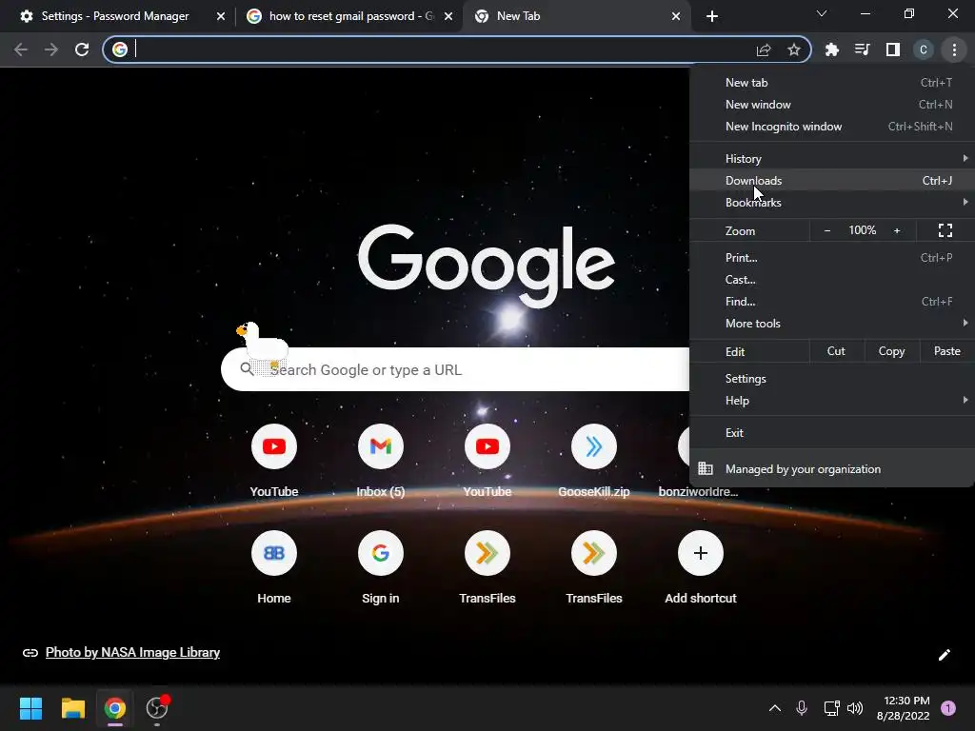The height and width of the screenshot is (731, 975).
Task: Expand the History submenu
Action: click(832, 159)
